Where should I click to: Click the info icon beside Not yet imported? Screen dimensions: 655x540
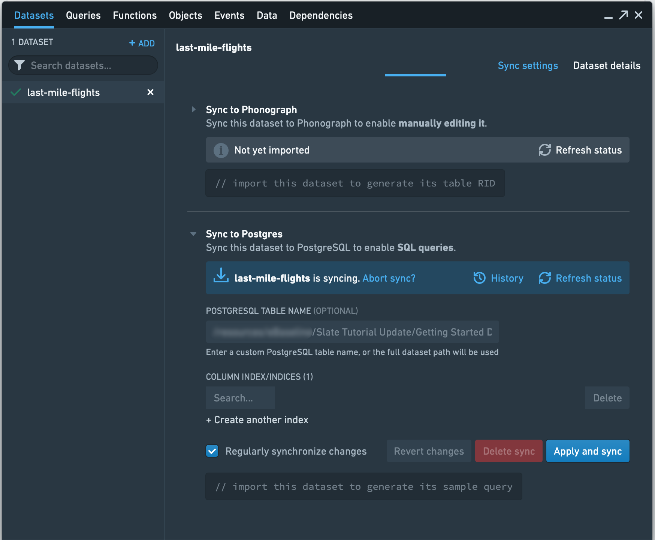[221, 150]
